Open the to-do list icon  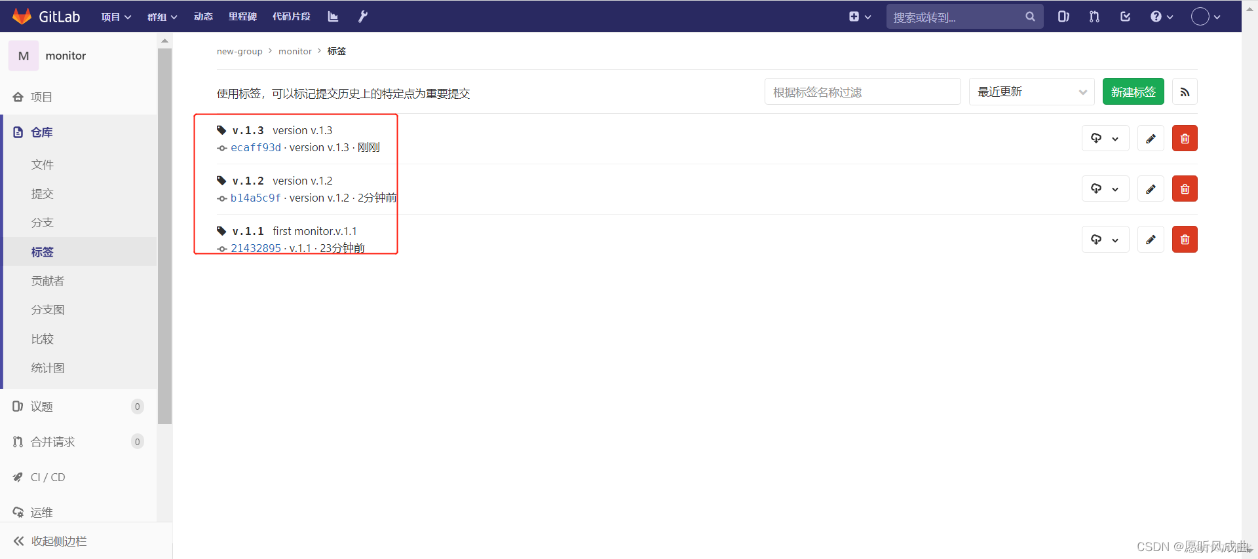1125,16
